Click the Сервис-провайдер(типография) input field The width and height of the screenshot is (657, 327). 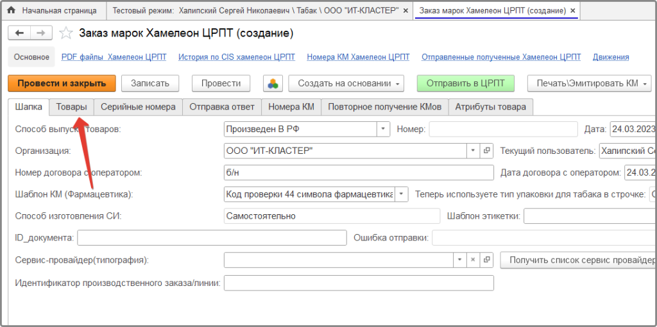tap(339, 260)
